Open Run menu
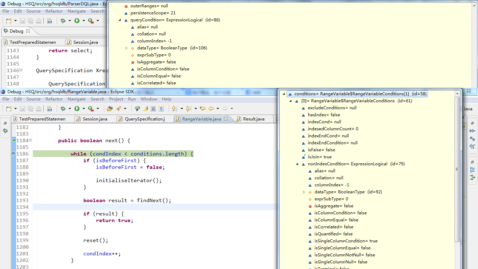This screenshot has width=478, height=269. coord(132,99)
